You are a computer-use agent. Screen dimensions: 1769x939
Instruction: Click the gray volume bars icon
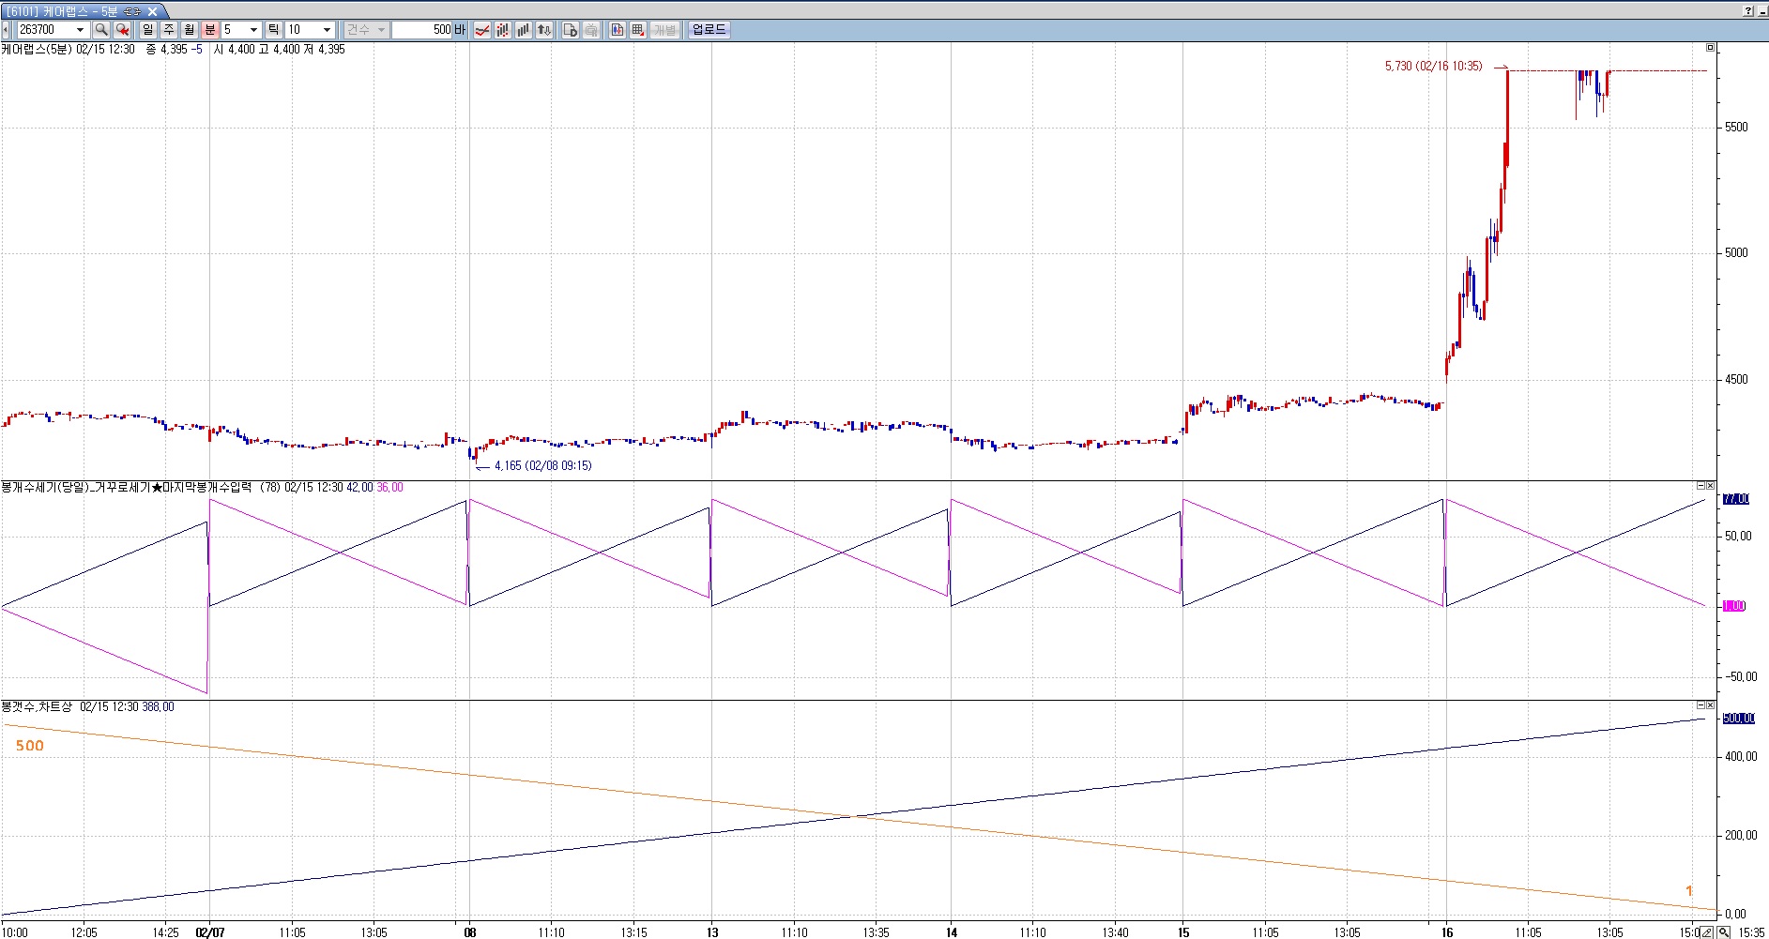pos(524,30)
